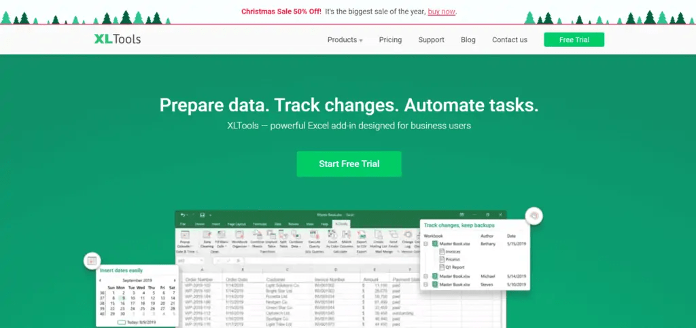Select the Order Number column header cell

[x=198, y=280]
